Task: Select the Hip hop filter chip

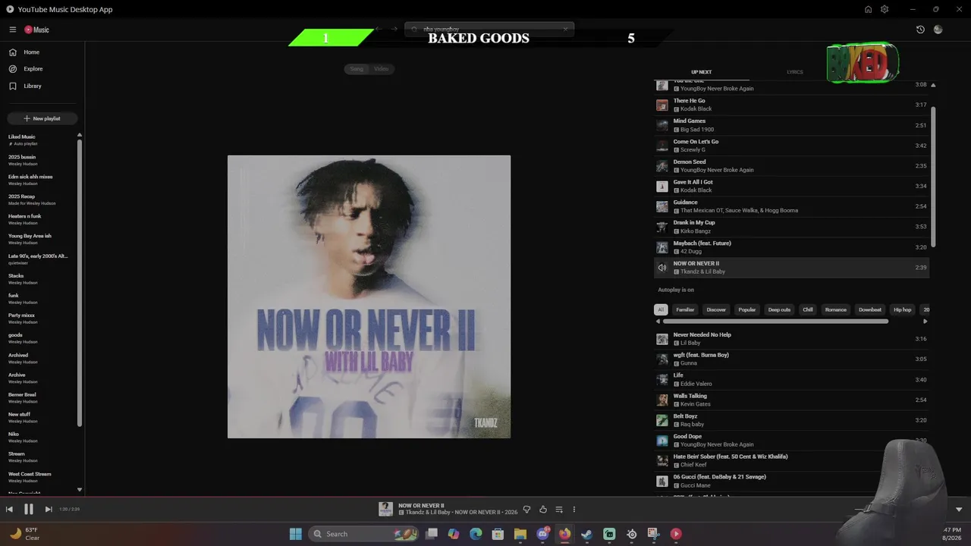Action: 902,309
